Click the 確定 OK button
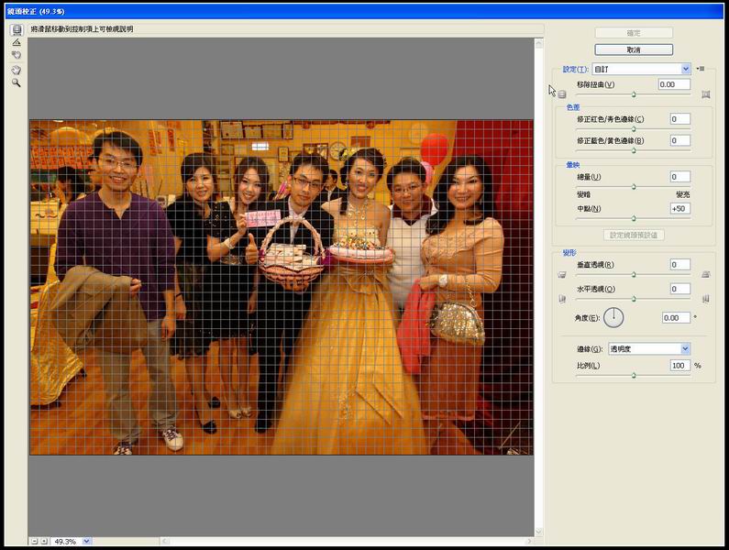The height and width of the screenshot is (550, 729). tap(634, 33)
